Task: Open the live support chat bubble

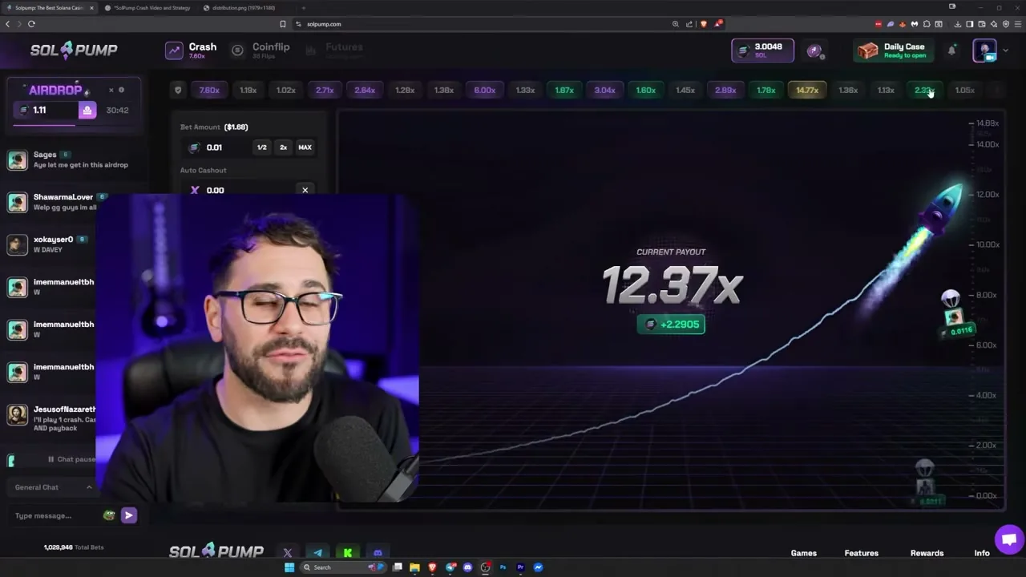Action: (x=1008, y=539)
